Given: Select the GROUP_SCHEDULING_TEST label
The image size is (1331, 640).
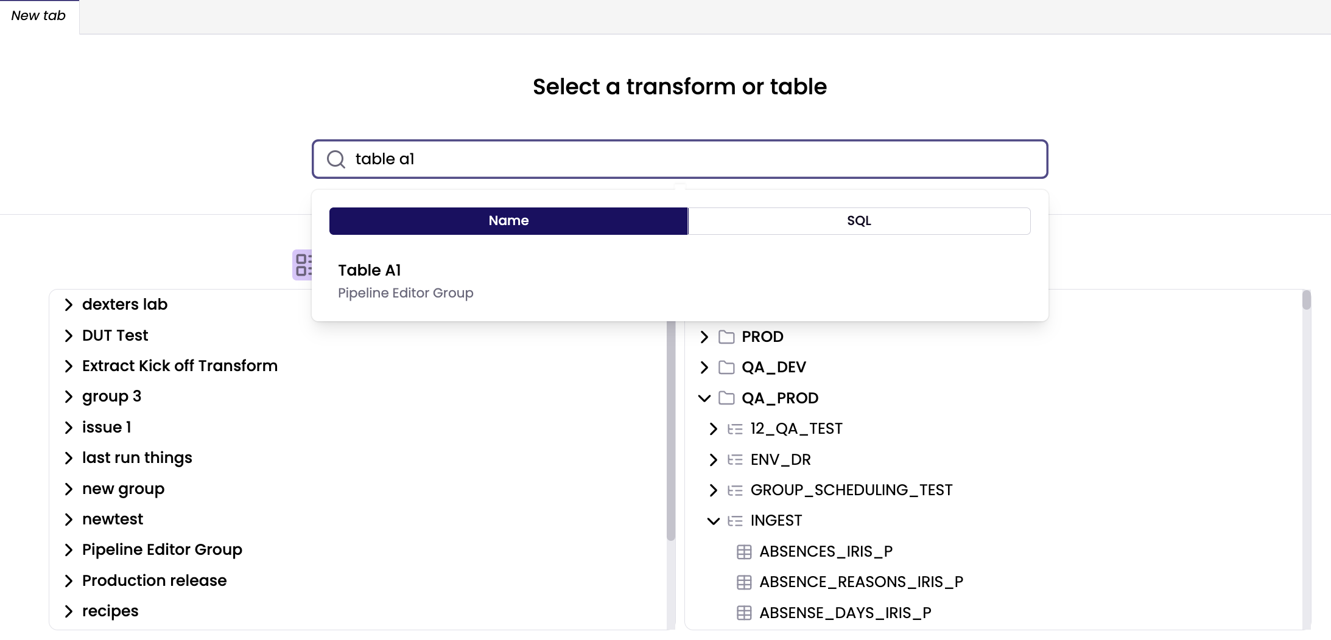Looking at the screenshot, I should click(851, 490).
